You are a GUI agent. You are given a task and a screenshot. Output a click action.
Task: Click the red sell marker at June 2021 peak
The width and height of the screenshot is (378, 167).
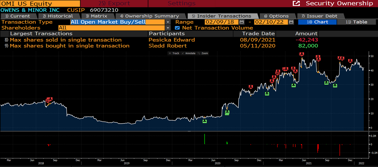(302, 54)
